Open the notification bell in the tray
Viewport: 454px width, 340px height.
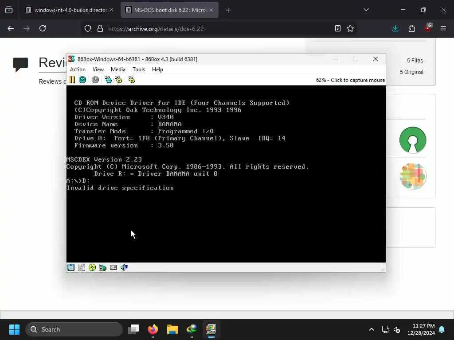[442, 329]
